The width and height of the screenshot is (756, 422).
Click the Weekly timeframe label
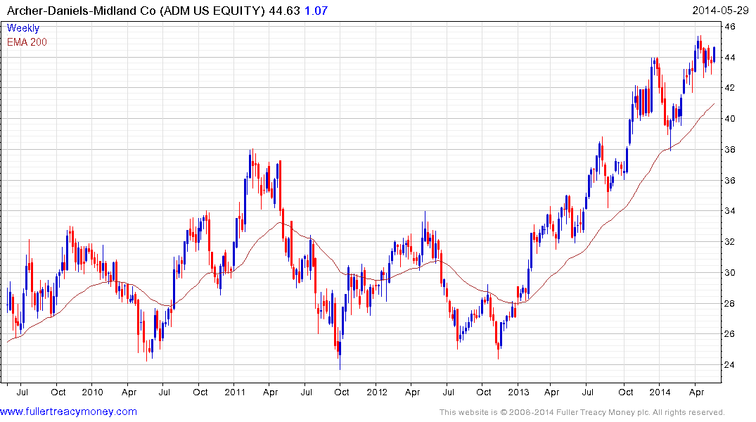[x=23, y=28]
